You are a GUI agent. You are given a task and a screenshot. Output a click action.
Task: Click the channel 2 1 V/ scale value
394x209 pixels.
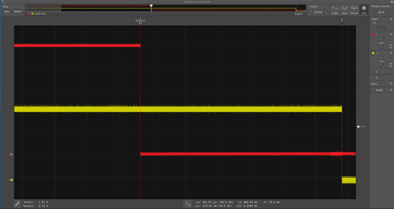coord(381,62)
